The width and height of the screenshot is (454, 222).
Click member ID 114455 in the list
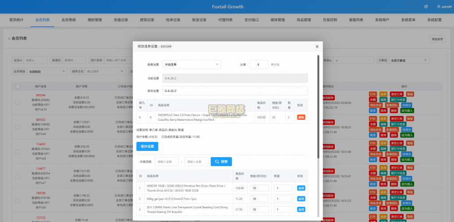pyautogui.click(x=40, y=144)
